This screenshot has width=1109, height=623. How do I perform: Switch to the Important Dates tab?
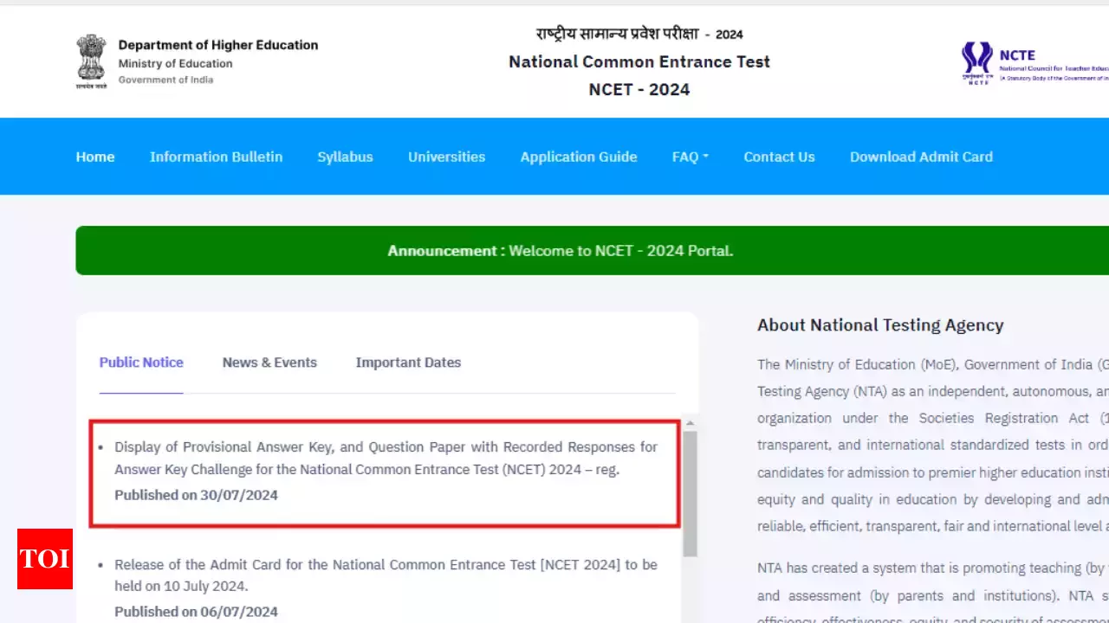click(408, 363)
